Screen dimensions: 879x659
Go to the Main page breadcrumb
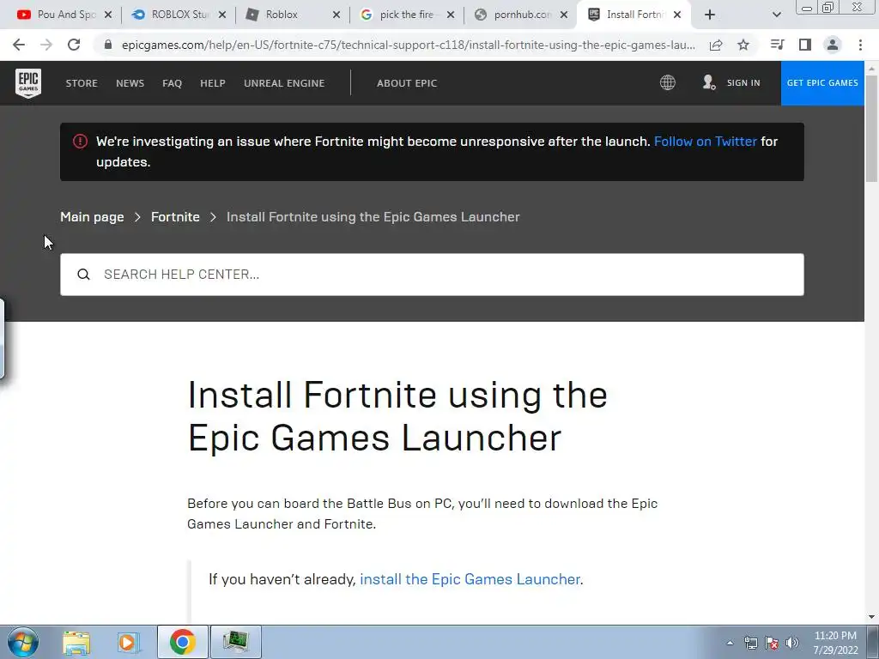(x=92, y=217)
